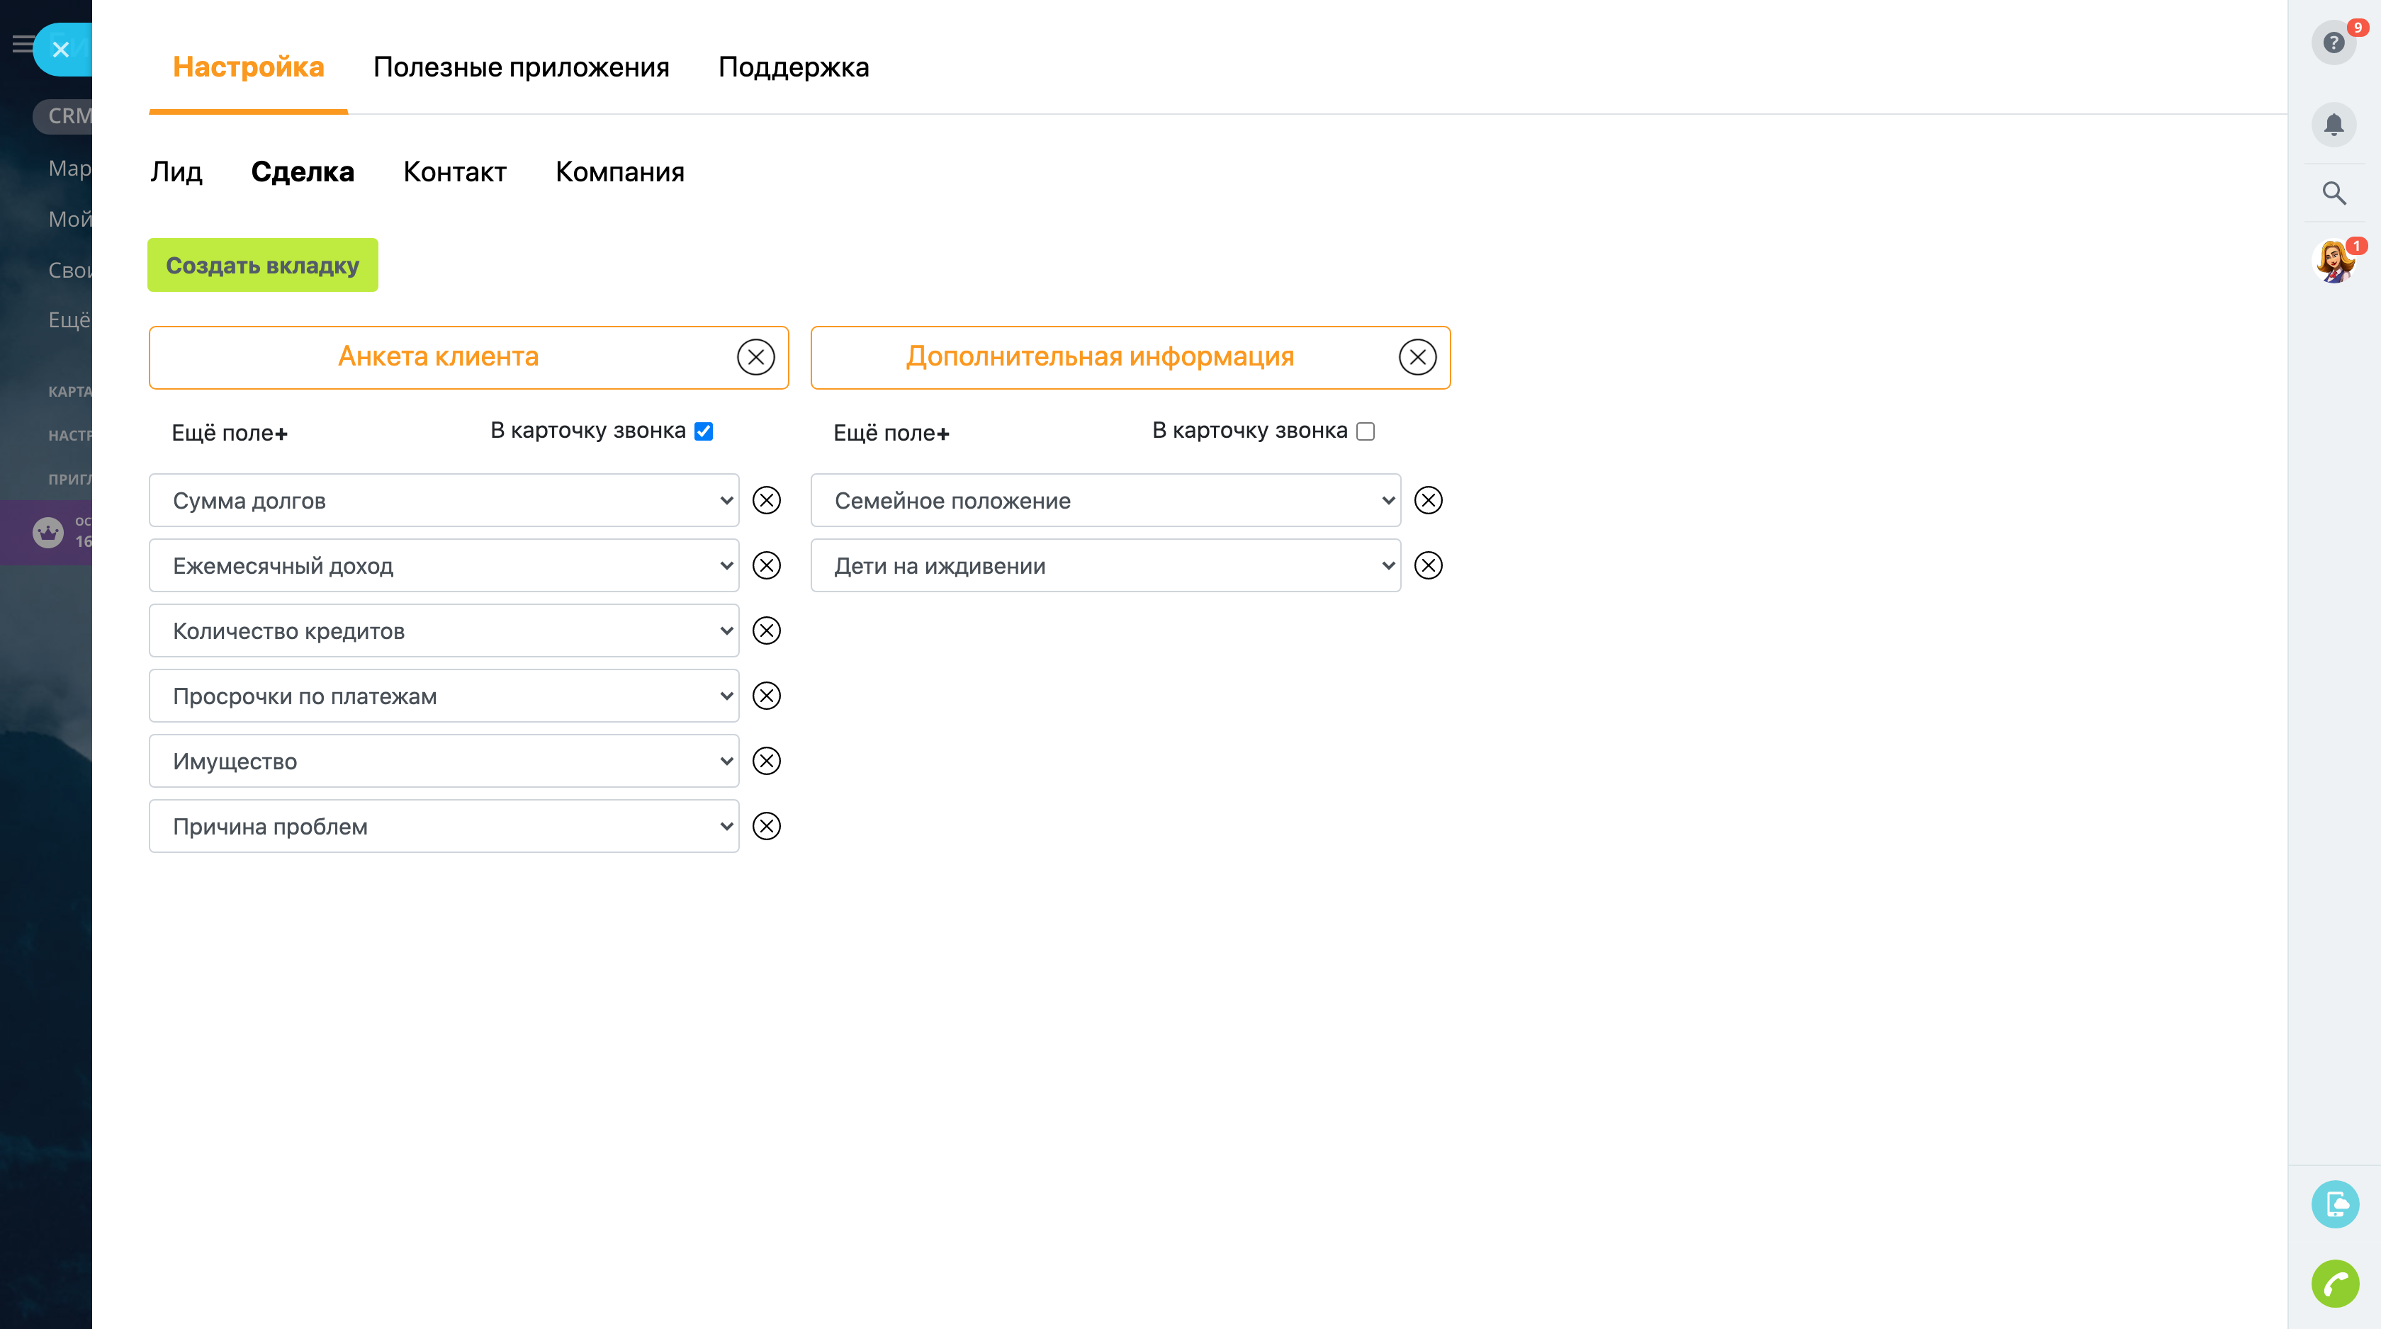This screenshot has height=1329, width=2381.
Task: Uncheck В карточку звонка for Анкета клиента
Action: 704,430
